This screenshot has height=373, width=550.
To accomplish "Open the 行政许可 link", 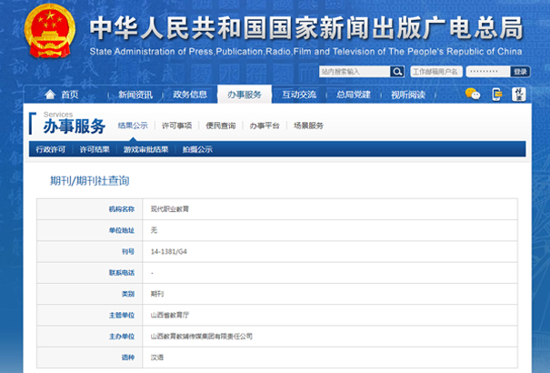I will click(x=51, y=149).
